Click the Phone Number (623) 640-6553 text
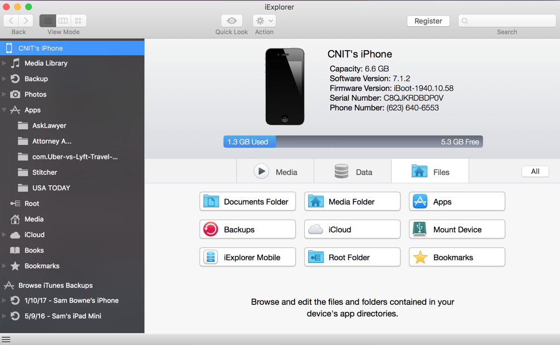560x345 pixels. (x=384, y=108)
